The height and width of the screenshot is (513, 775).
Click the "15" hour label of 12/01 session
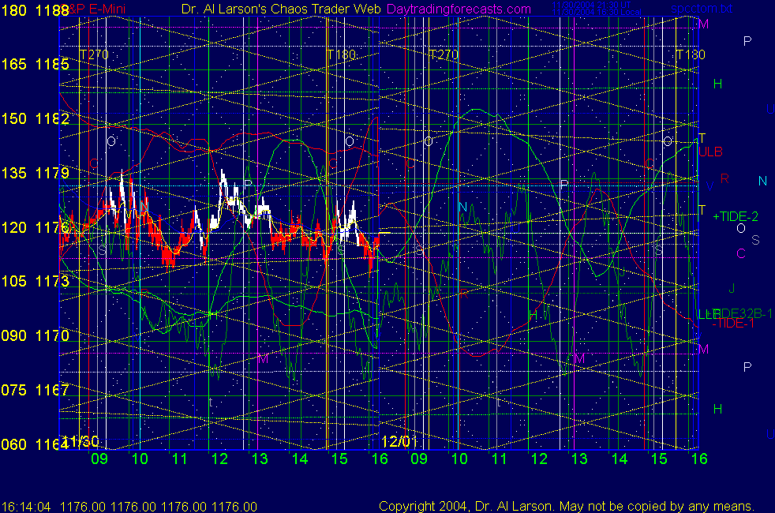point(659,459)
